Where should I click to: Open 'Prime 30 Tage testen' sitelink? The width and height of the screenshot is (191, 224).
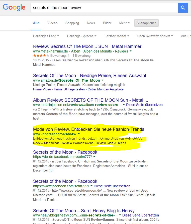point(69,89)
